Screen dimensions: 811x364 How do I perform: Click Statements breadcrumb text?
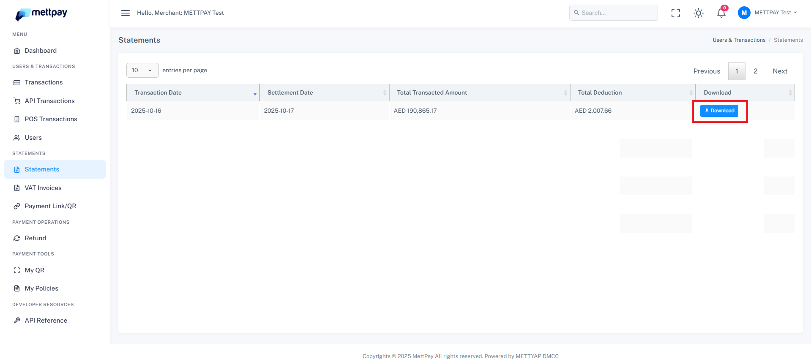(788, 40)
